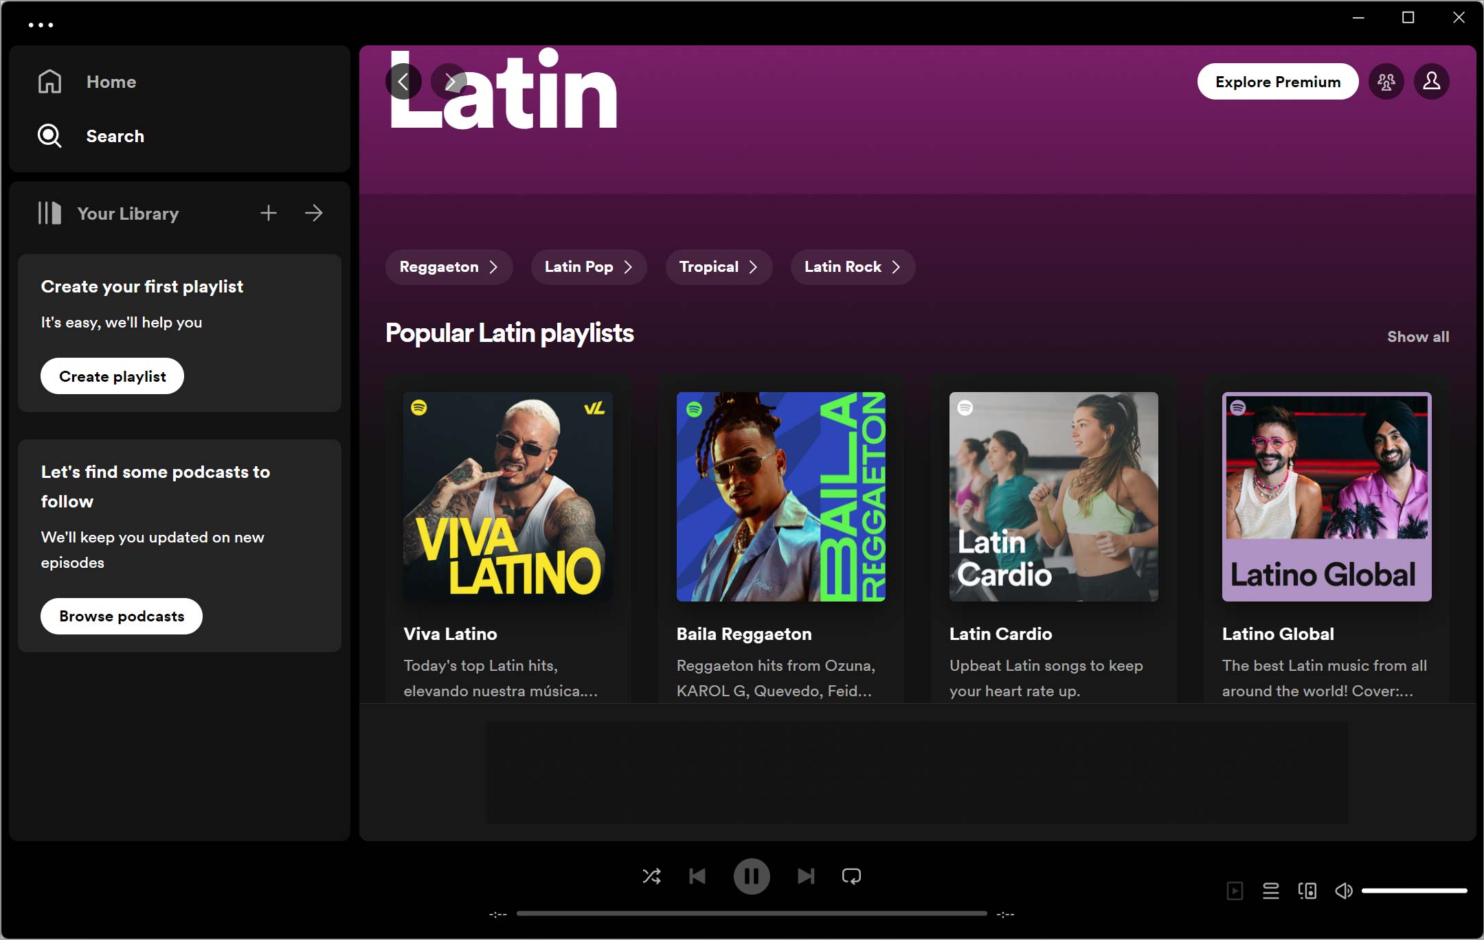Open the Latino Global playlist cover

pyautogui.click(x=1327, y=497)
